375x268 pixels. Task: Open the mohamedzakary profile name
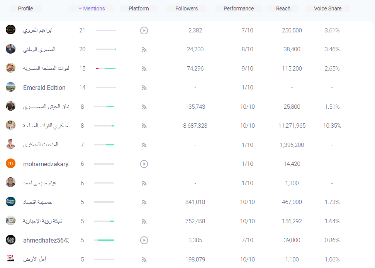[x=46, y=164]
